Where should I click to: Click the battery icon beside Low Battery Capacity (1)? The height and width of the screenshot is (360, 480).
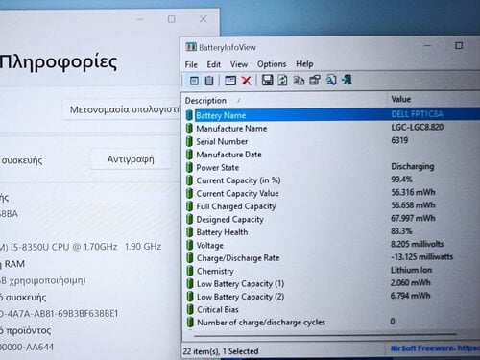point(190,283)
